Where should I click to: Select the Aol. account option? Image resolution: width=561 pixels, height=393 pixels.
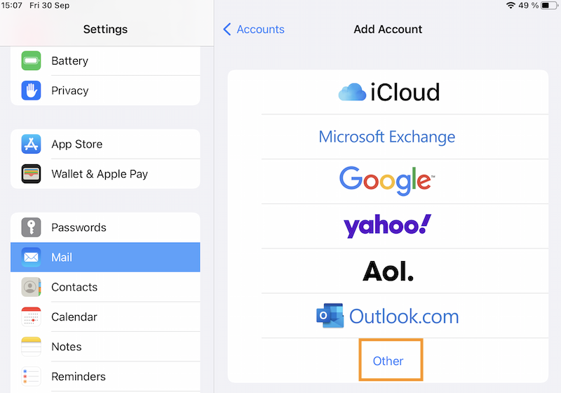click(x=388, y=271)
